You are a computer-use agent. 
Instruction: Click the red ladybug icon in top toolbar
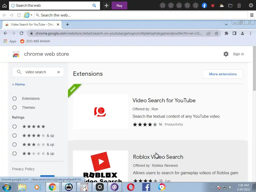pos(212,5)
